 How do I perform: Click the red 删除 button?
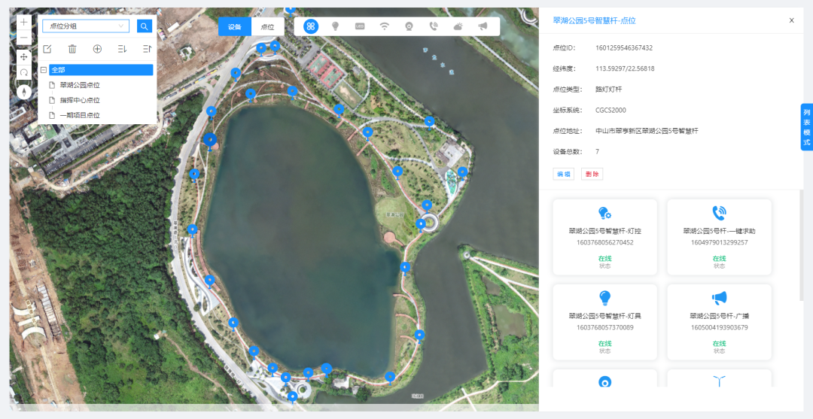pos(592,174)
